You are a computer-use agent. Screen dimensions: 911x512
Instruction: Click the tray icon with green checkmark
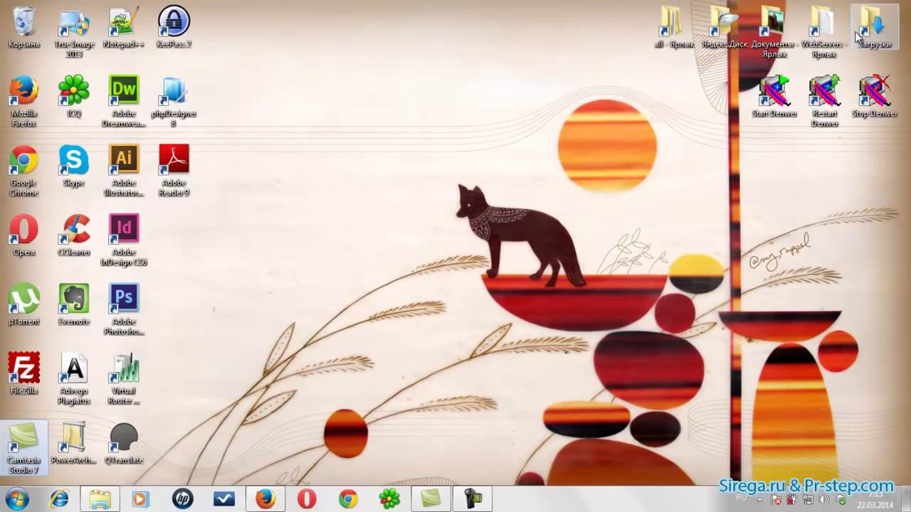click(841, 500)
